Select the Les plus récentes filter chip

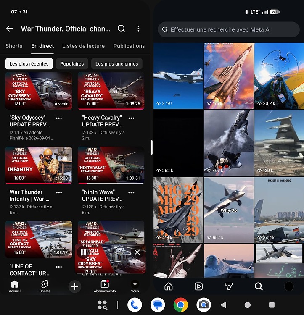pyautogui.click(x=29, y=64)
